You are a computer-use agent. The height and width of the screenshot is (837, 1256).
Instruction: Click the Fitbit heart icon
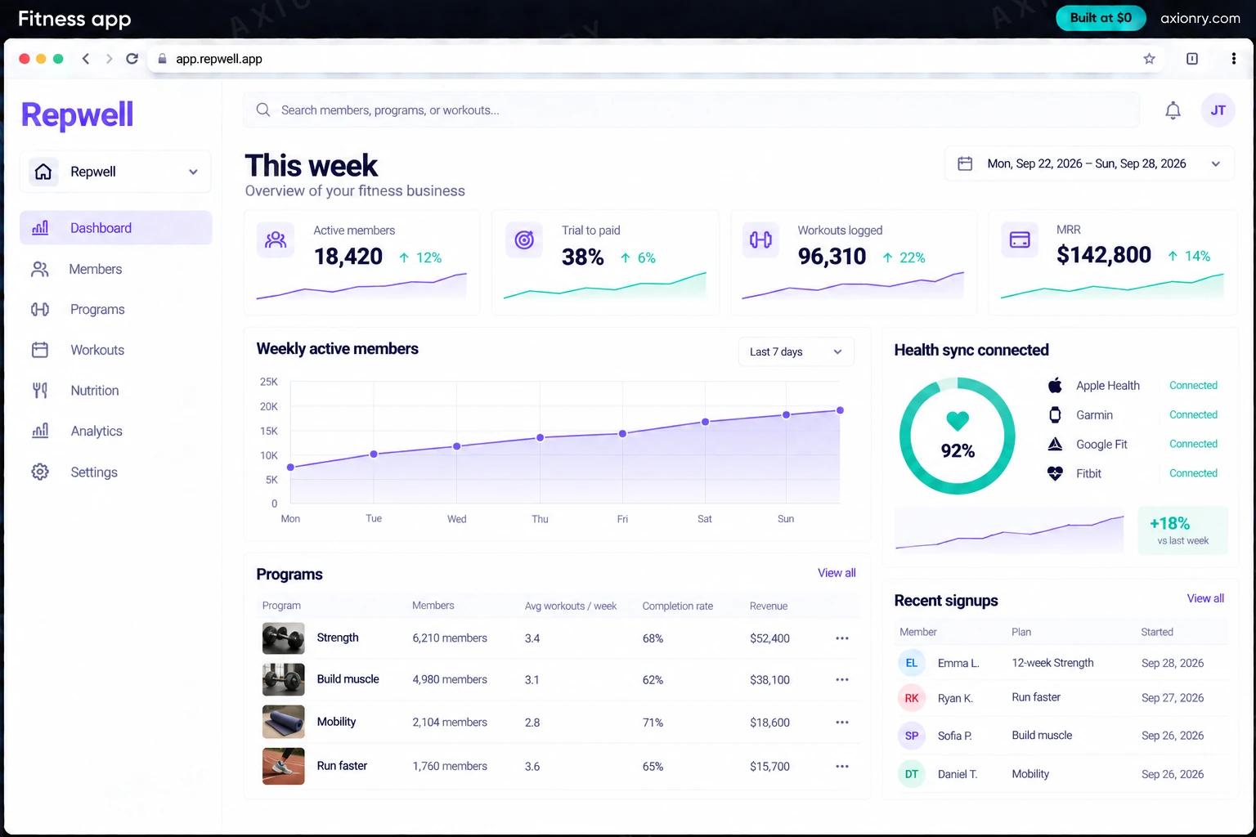pos(1055,473)
